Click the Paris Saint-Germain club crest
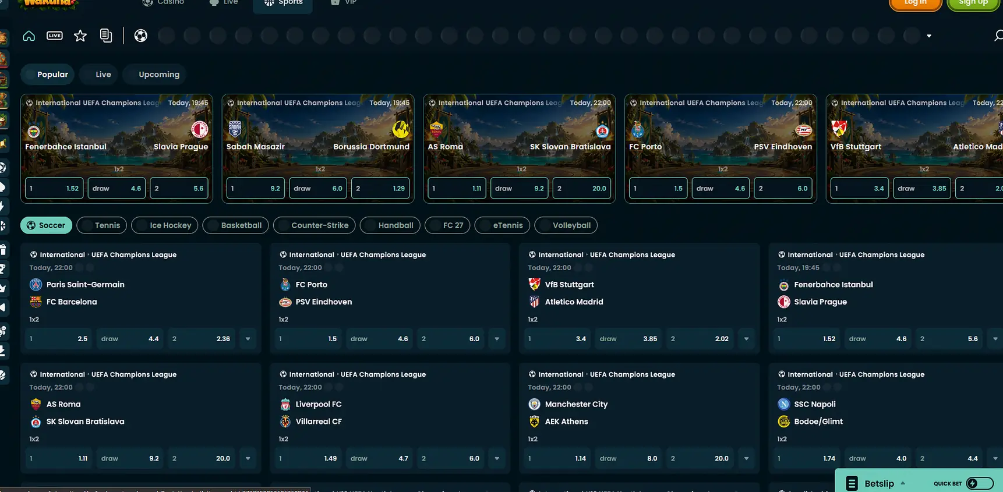The height and width of the screenshot is (492, 1003). 36,285
